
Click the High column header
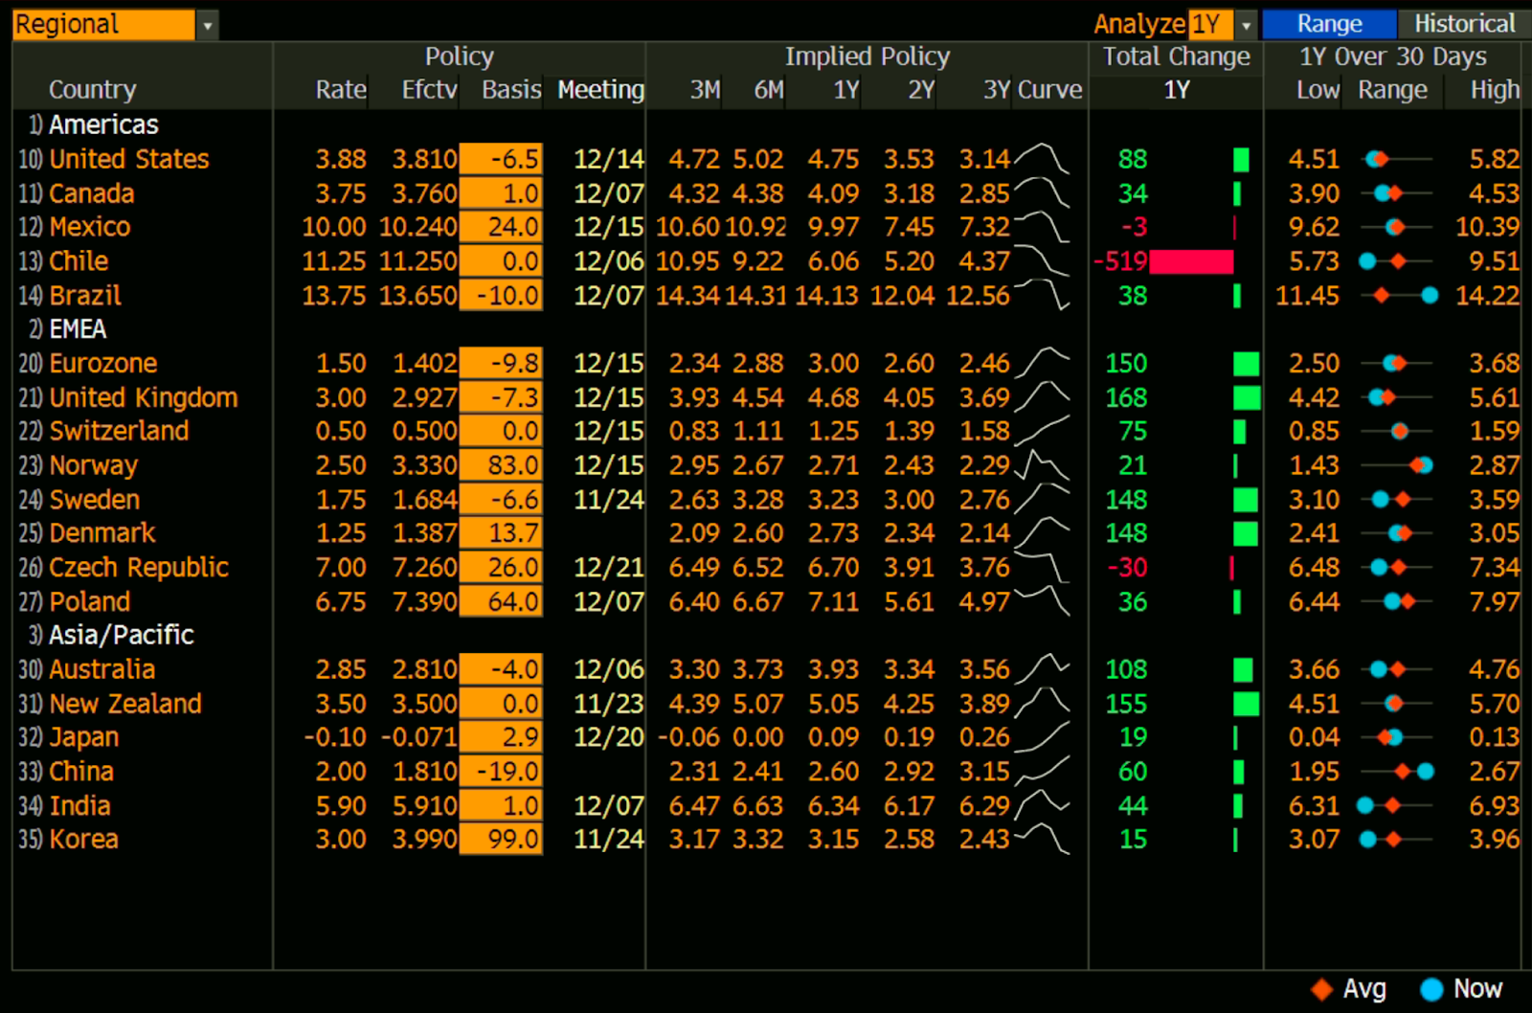[1496, 90]
